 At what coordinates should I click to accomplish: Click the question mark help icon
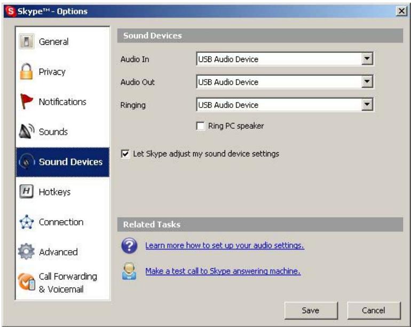click(x=129, y=246)
